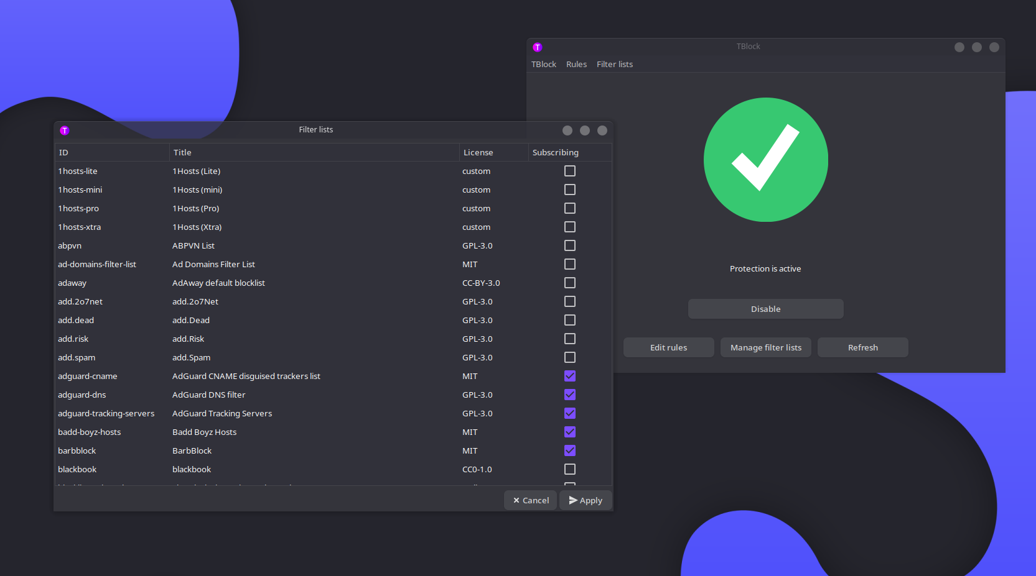The image size is (1036, 576).
Task: Open the Rules menu
Action: pyautogui.click(x=576, y=65)
